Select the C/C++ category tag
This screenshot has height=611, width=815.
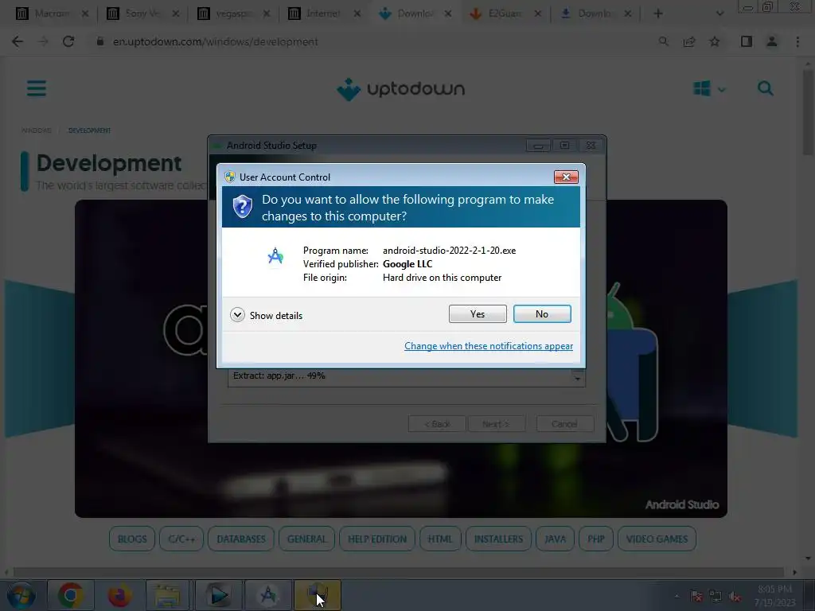tap(181, 539)
